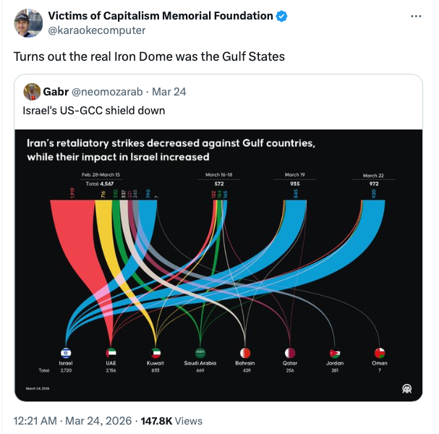Click the Jordan flag in chart

pyautogui.click(x=335, y=353)
